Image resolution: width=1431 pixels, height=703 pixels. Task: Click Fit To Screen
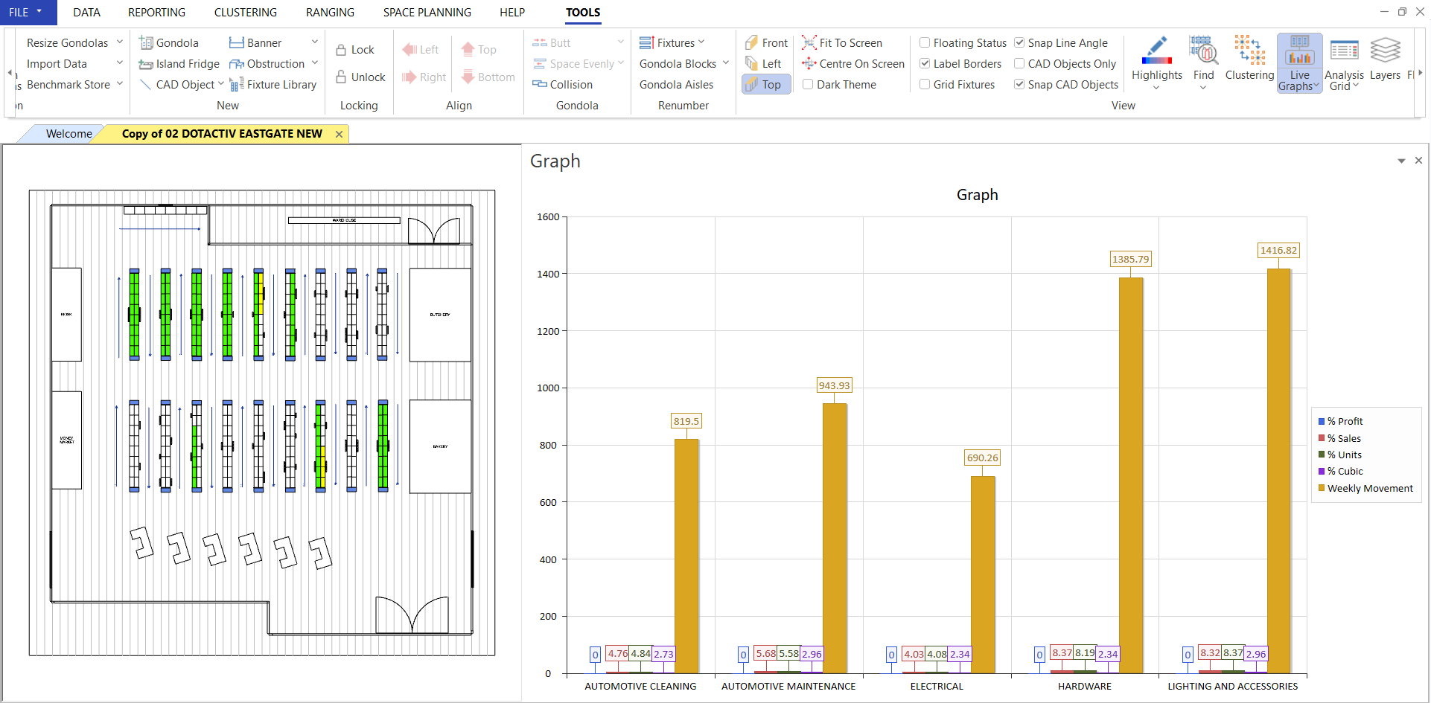pyautogui.click(x=842, y=43)
